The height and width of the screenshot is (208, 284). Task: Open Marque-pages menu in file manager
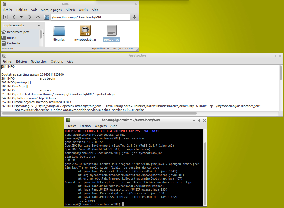click(51, 10)
